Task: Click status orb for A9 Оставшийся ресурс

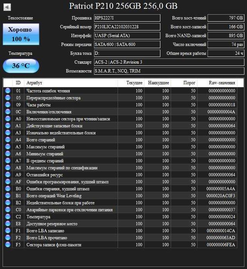Action: [8, 175]
